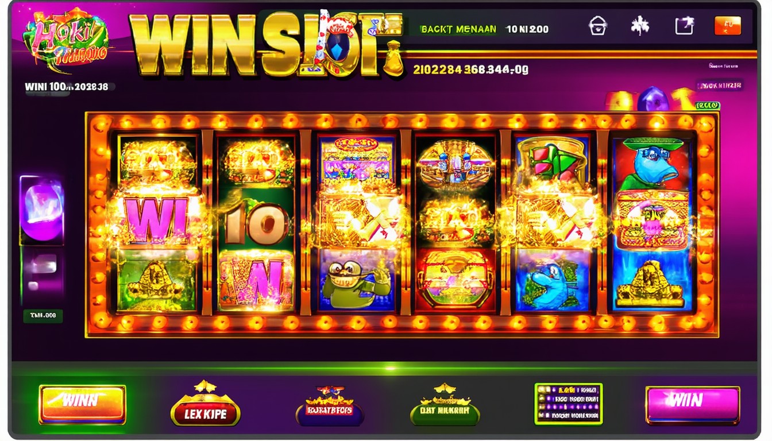772x441 pixels.
Task: Click the small green amount label left side
Action: coord(43,315)
